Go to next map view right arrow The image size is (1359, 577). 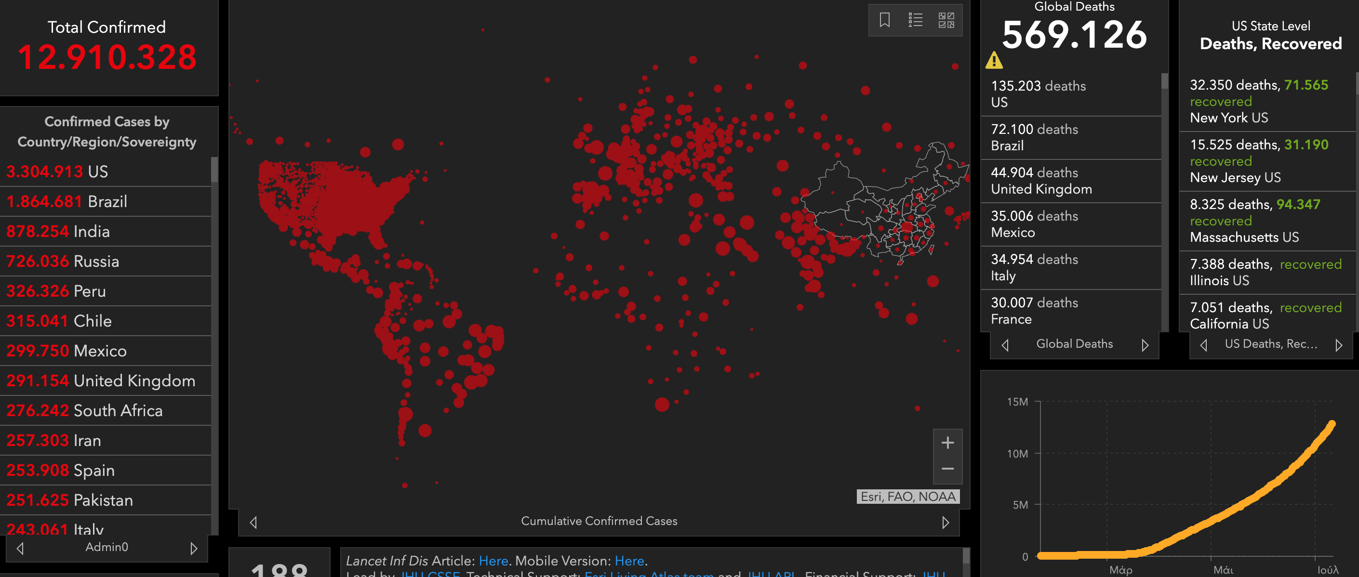[945, 522]
